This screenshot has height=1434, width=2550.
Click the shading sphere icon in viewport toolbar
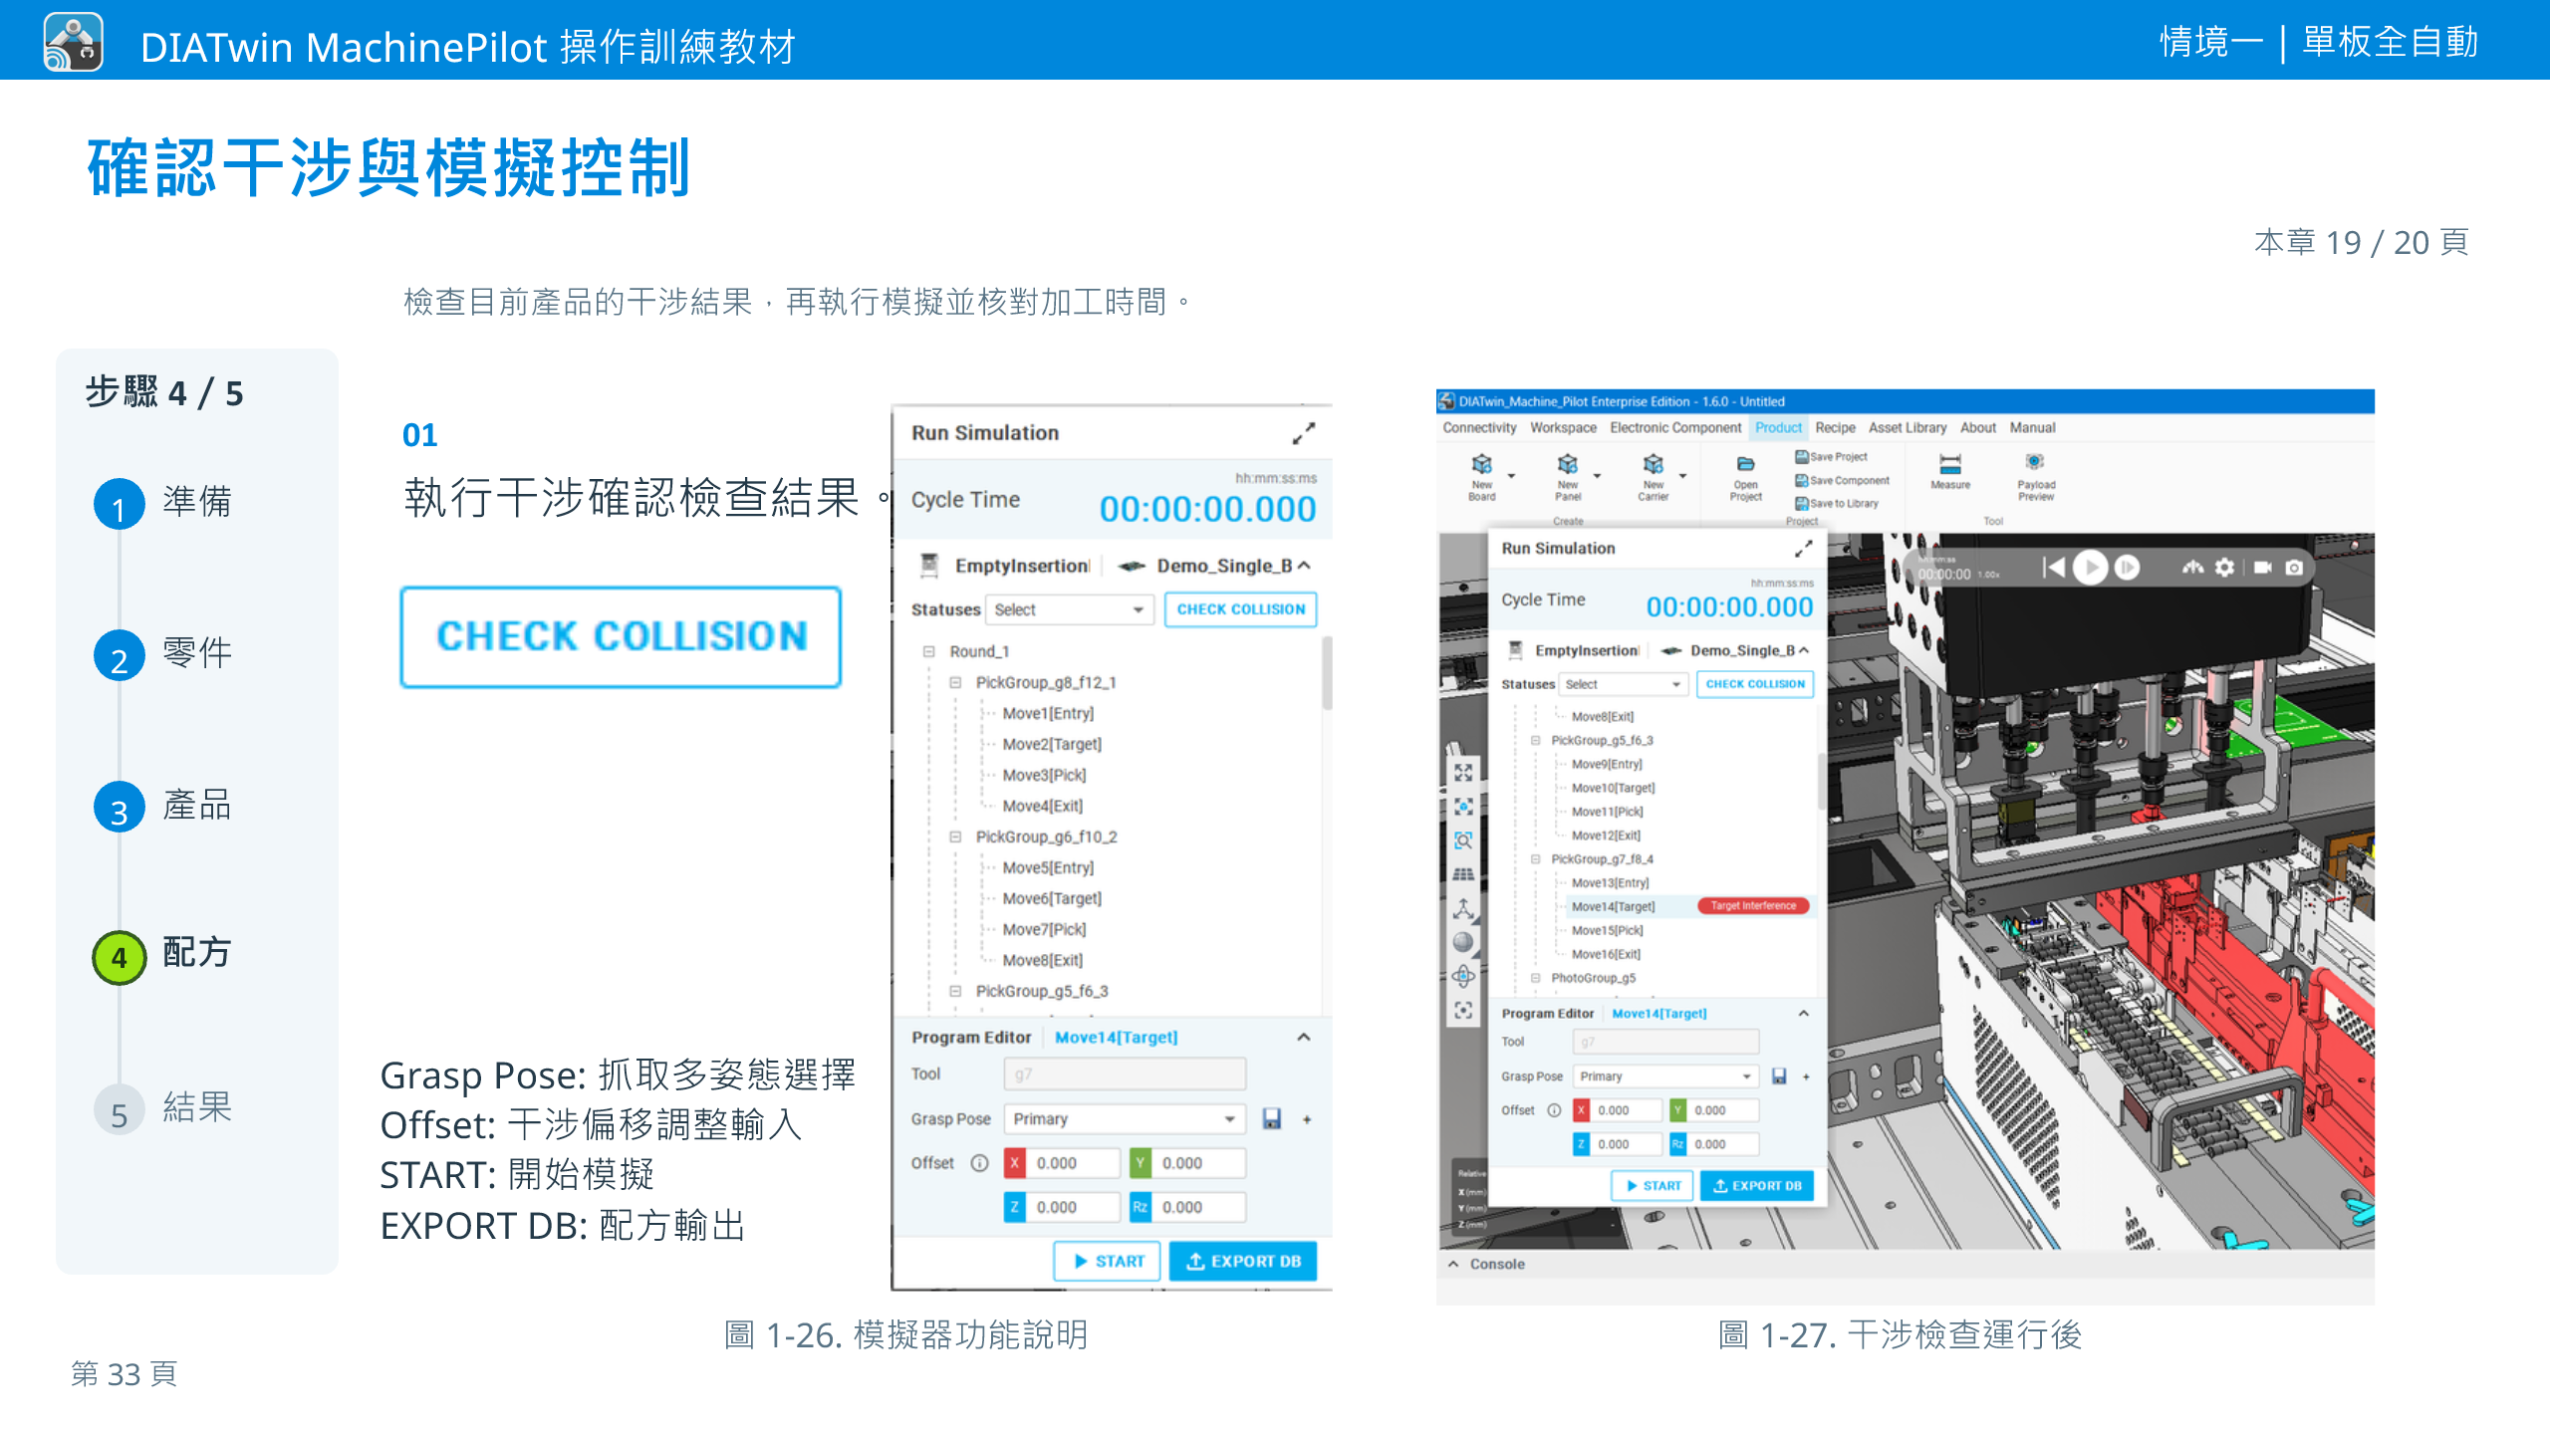1463,942
